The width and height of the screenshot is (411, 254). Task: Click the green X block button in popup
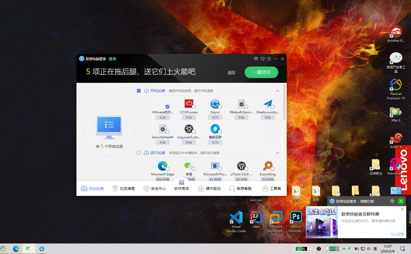(x=401, y=201)
